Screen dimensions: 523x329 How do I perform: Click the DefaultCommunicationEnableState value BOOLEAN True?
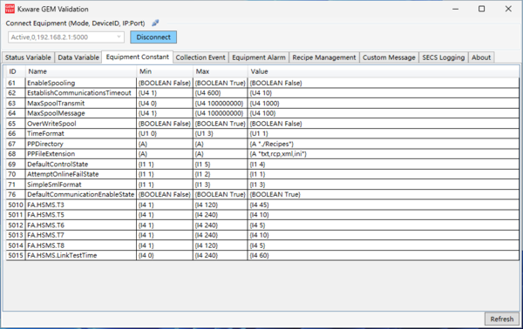(384, 194)
